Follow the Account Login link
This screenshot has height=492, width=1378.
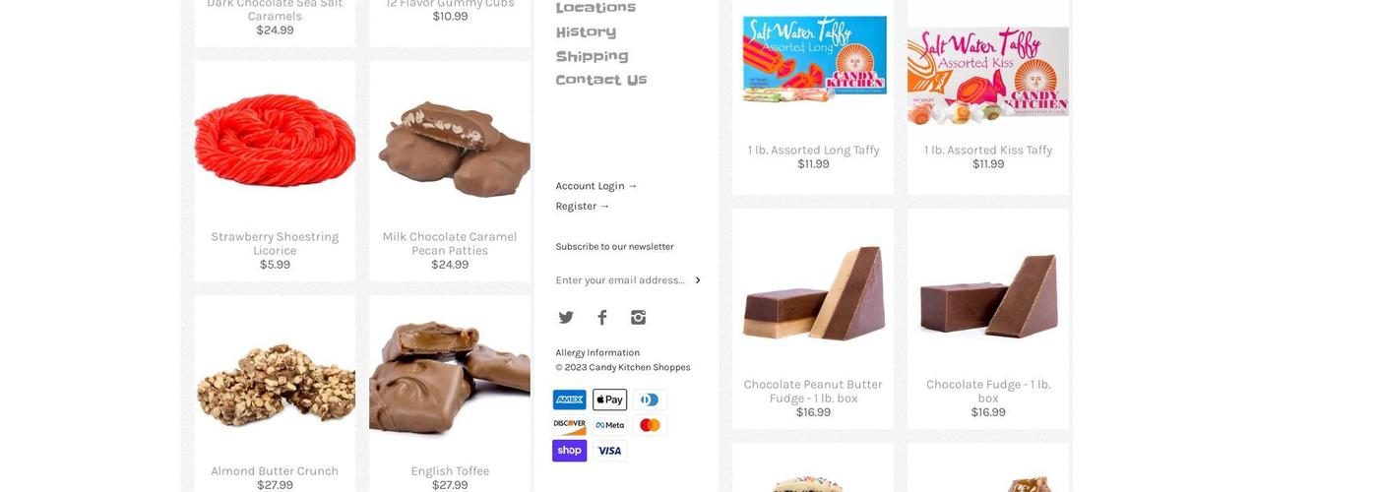click(595, 186)
